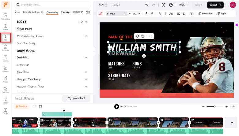The height and width of the screenshot is (136, 239).
Task: Open the Subtitles sidebar panel
Action: [x=6, y=48]
